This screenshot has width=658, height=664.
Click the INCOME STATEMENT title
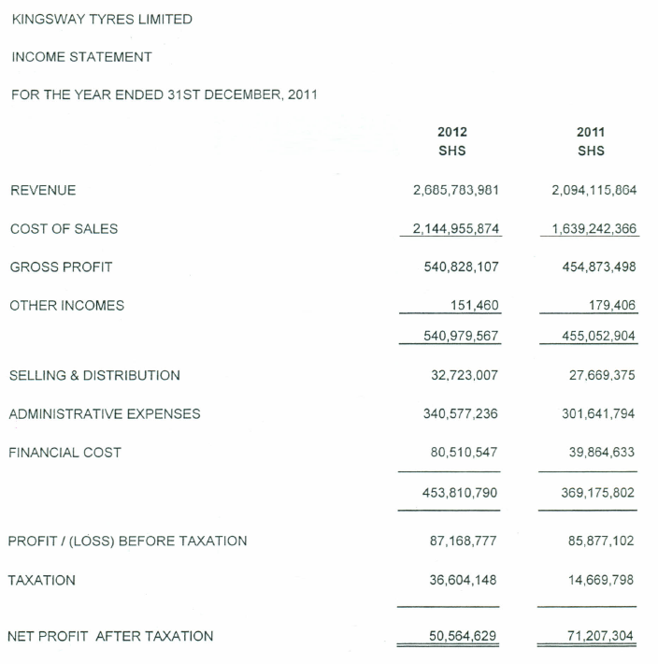coord(81,57)
